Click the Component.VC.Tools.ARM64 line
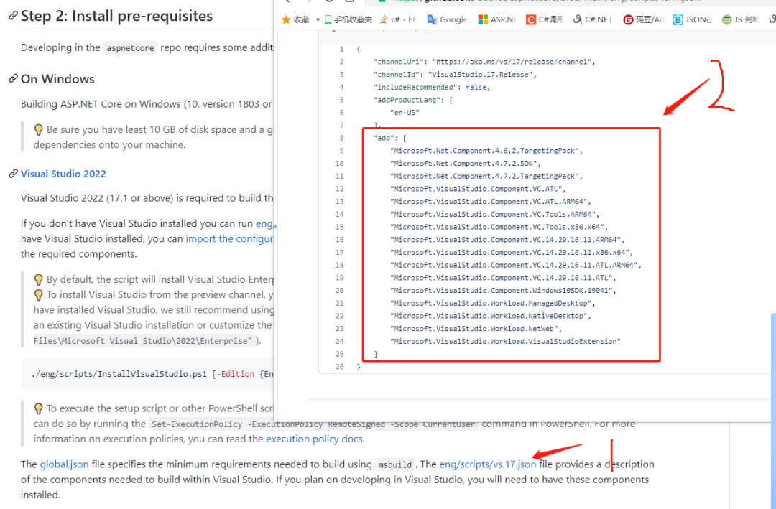 (495, 214)
